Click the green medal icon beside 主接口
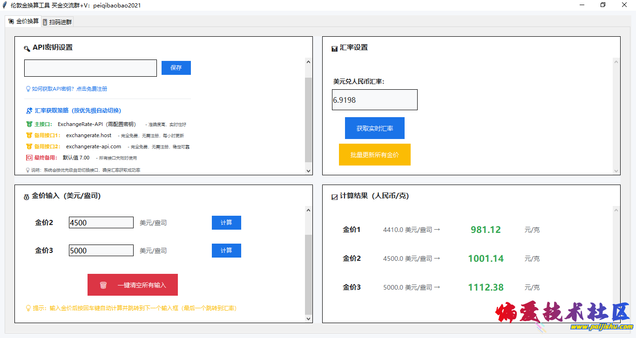The width and height of the screenshot is (636, 338). pos(29,125)
